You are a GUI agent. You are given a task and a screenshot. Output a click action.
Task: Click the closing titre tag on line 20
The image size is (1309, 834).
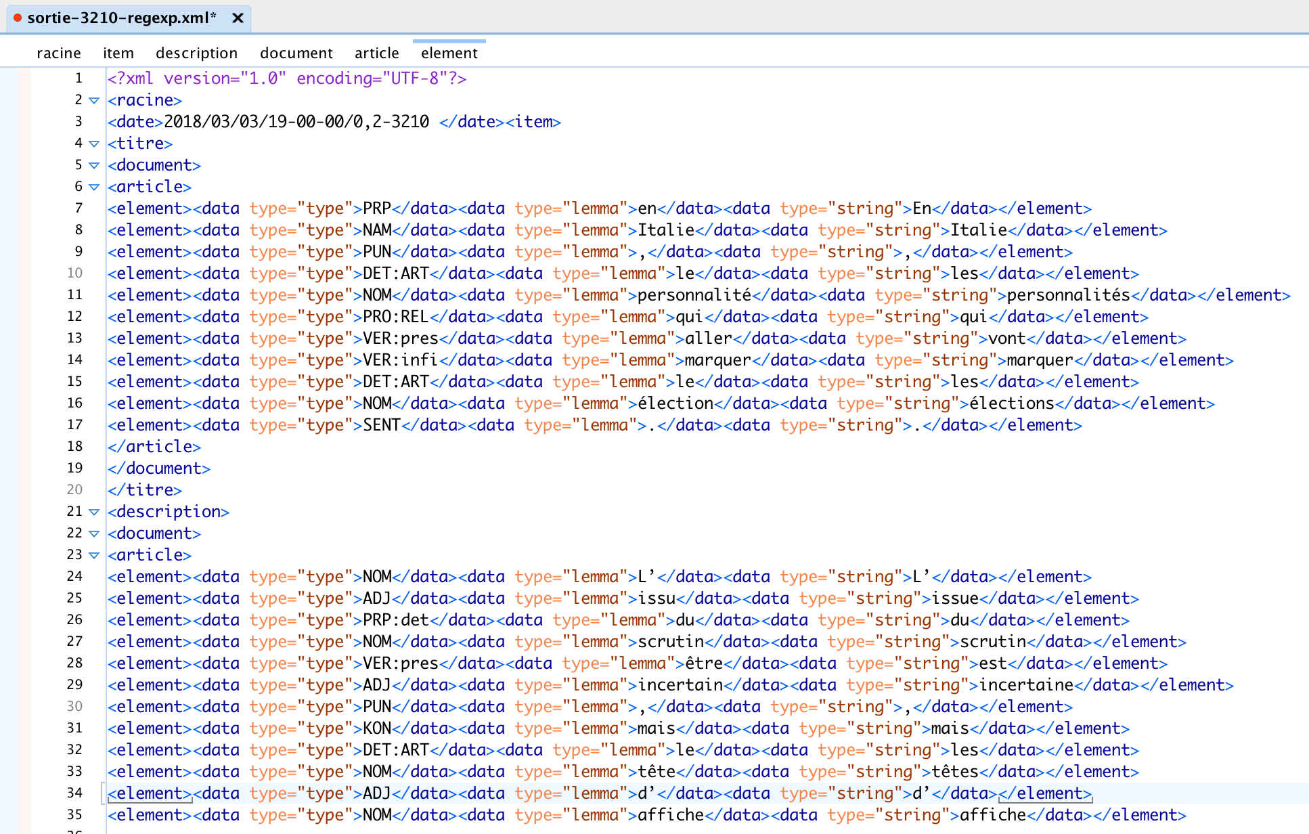pyautogui.click(x=145, y=490)
